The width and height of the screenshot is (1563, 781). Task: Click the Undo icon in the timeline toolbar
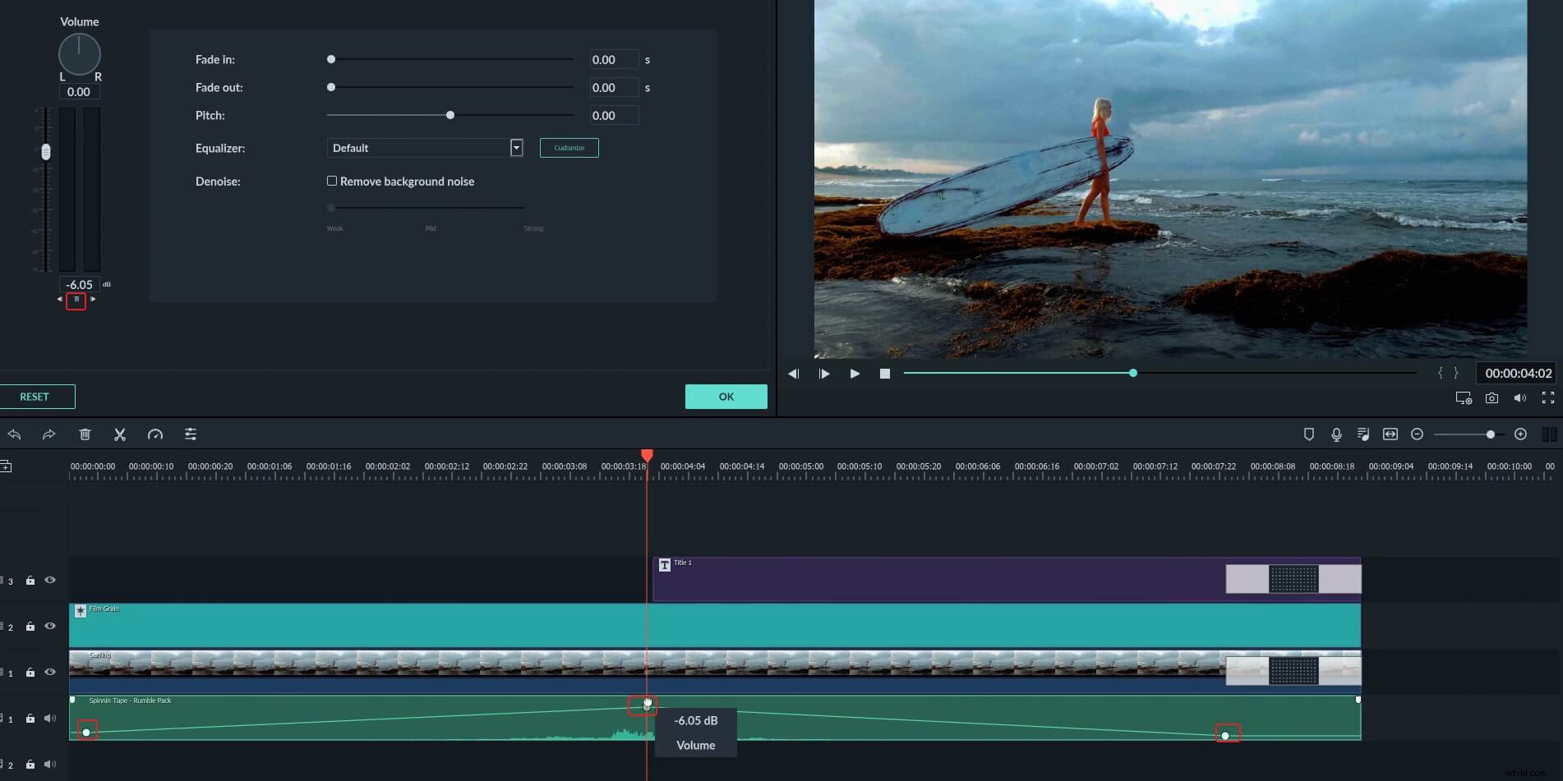(x=15, y=434)
